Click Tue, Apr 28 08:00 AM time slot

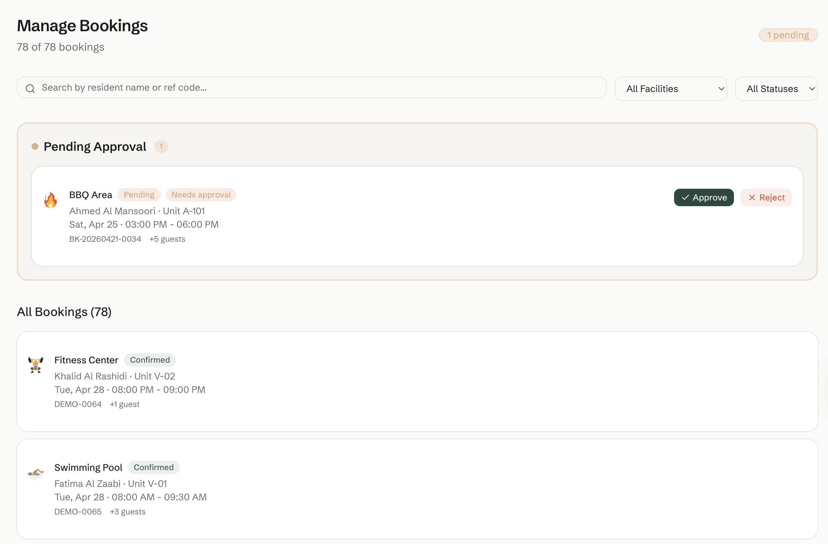click(130, 497)
